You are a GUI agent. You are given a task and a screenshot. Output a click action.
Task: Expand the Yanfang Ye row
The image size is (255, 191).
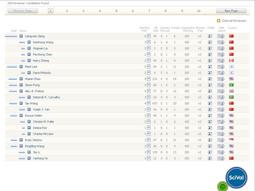(x=29, y=158)
